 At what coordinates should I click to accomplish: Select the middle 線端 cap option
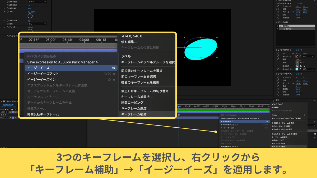coord(301,62)
